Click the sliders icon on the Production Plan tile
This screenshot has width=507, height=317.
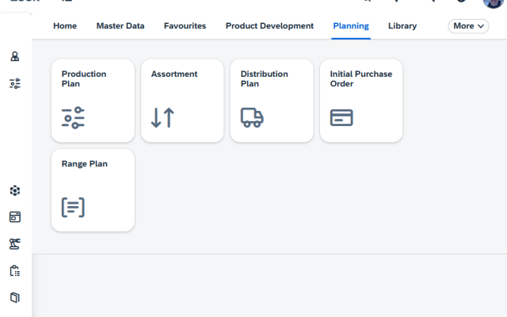tap(74, 118)
